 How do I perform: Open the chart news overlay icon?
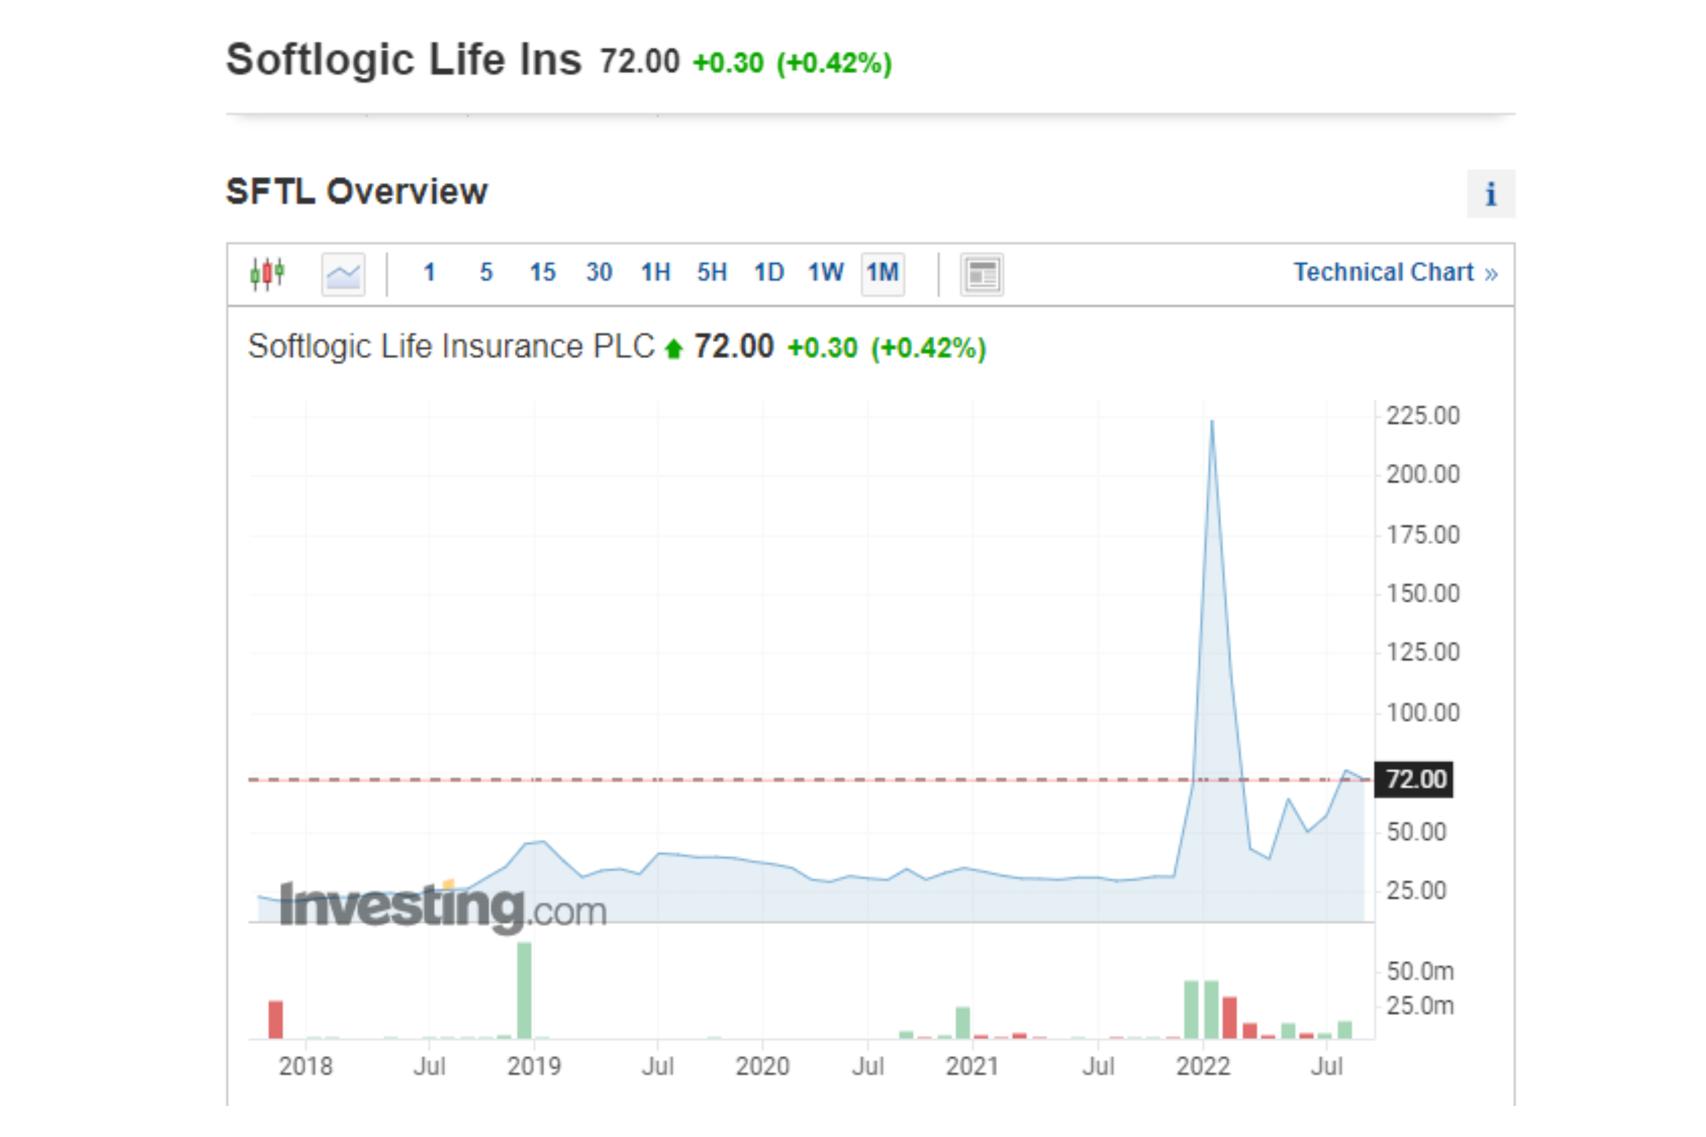click(982, 274)
